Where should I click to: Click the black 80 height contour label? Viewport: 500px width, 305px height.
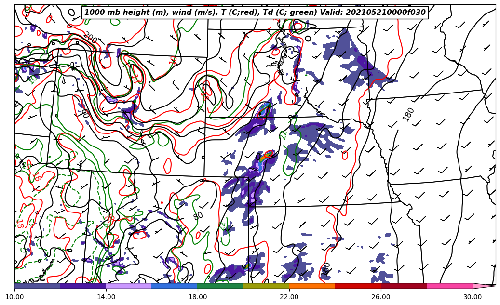198,216
